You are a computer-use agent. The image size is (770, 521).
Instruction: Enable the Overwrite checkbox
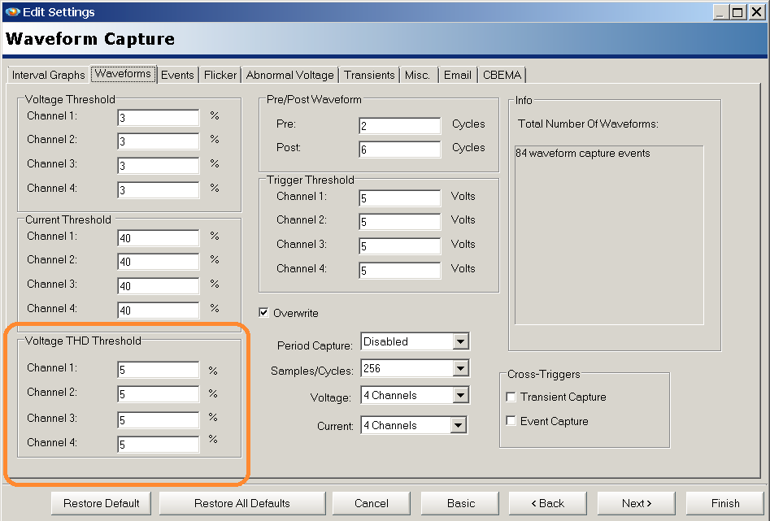coord(264,313)
